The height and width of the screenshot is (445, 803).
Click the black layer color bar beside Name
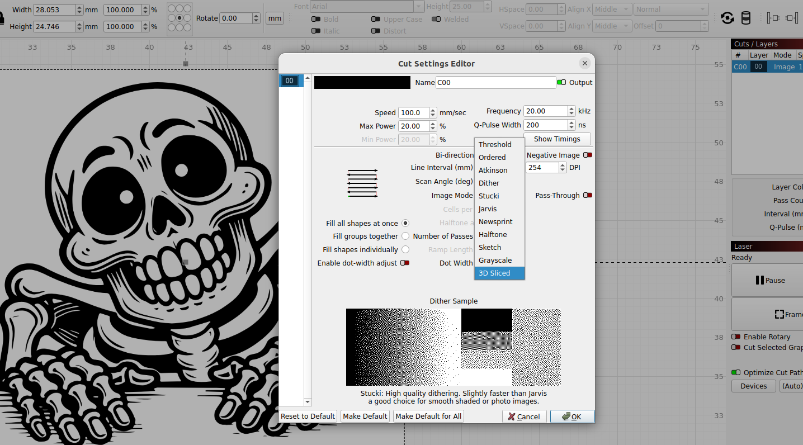coord(362,83)
